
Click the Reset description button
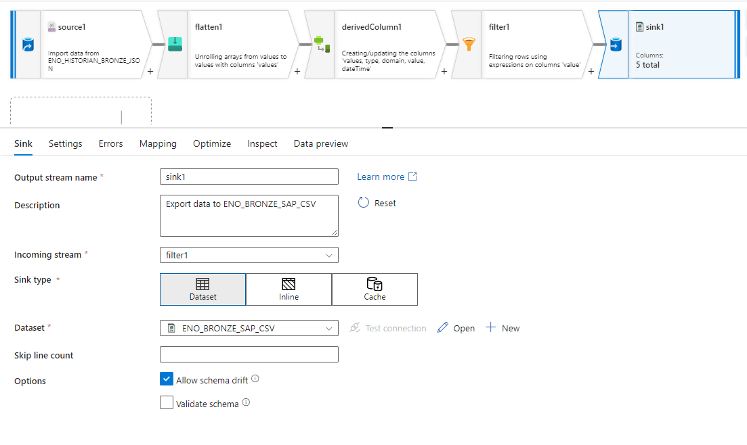point(377,203)
